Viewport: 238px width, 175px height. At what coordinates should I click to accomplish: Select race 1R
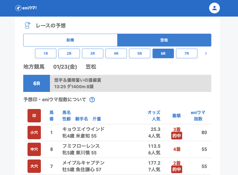pos(46,53)
